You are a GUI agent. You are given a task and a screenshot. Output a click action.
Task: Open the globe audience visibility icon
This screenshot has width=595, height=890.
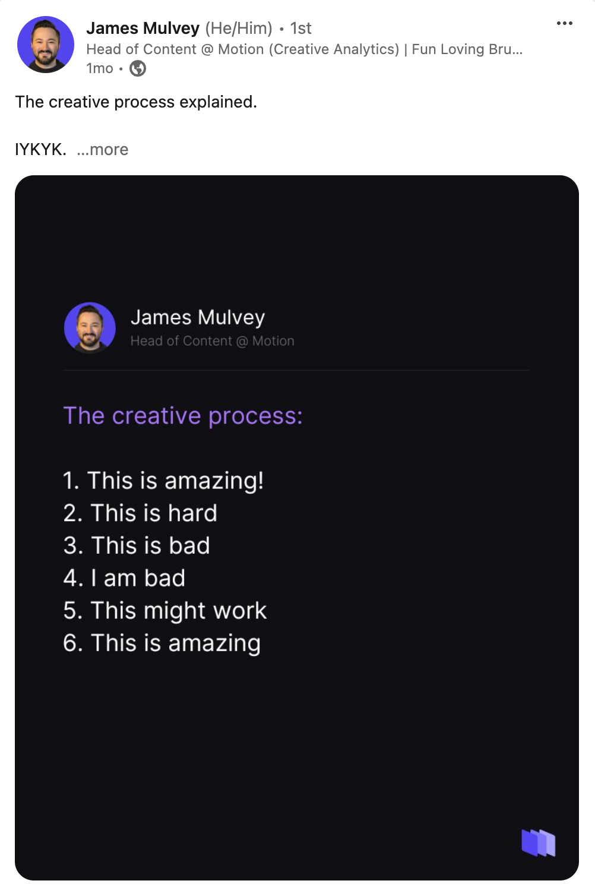tap(138, 69)
